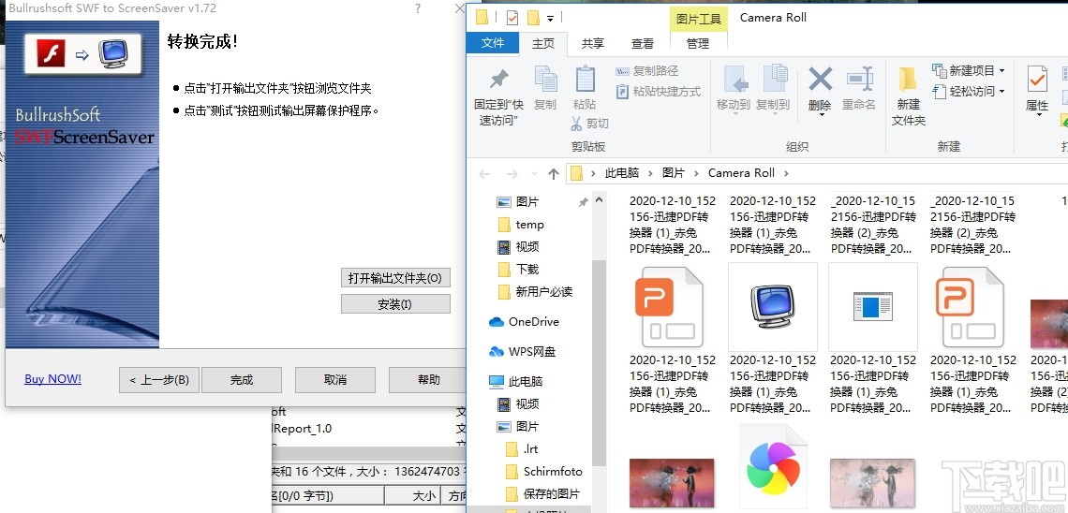Expand the chevron after Camera Roll in address bar
The image size is (1068, 513).
pos(786,173)
